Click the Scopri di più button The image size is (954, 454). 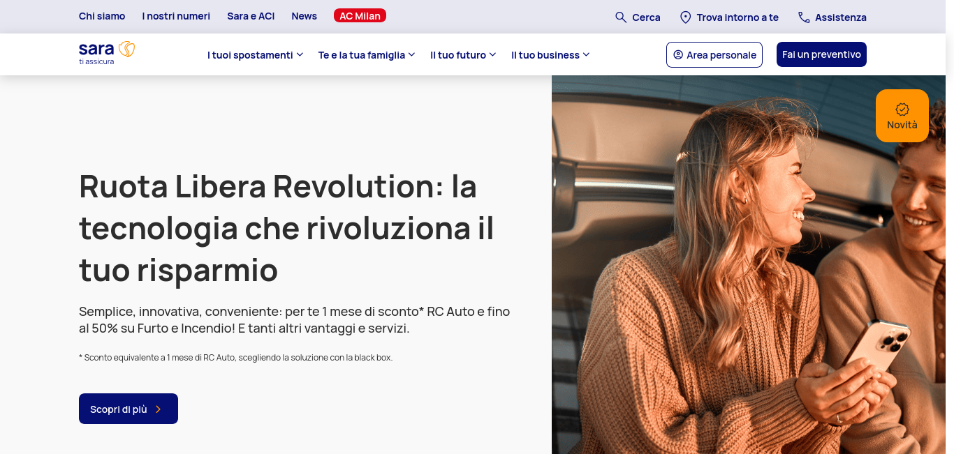coord(129,409)
